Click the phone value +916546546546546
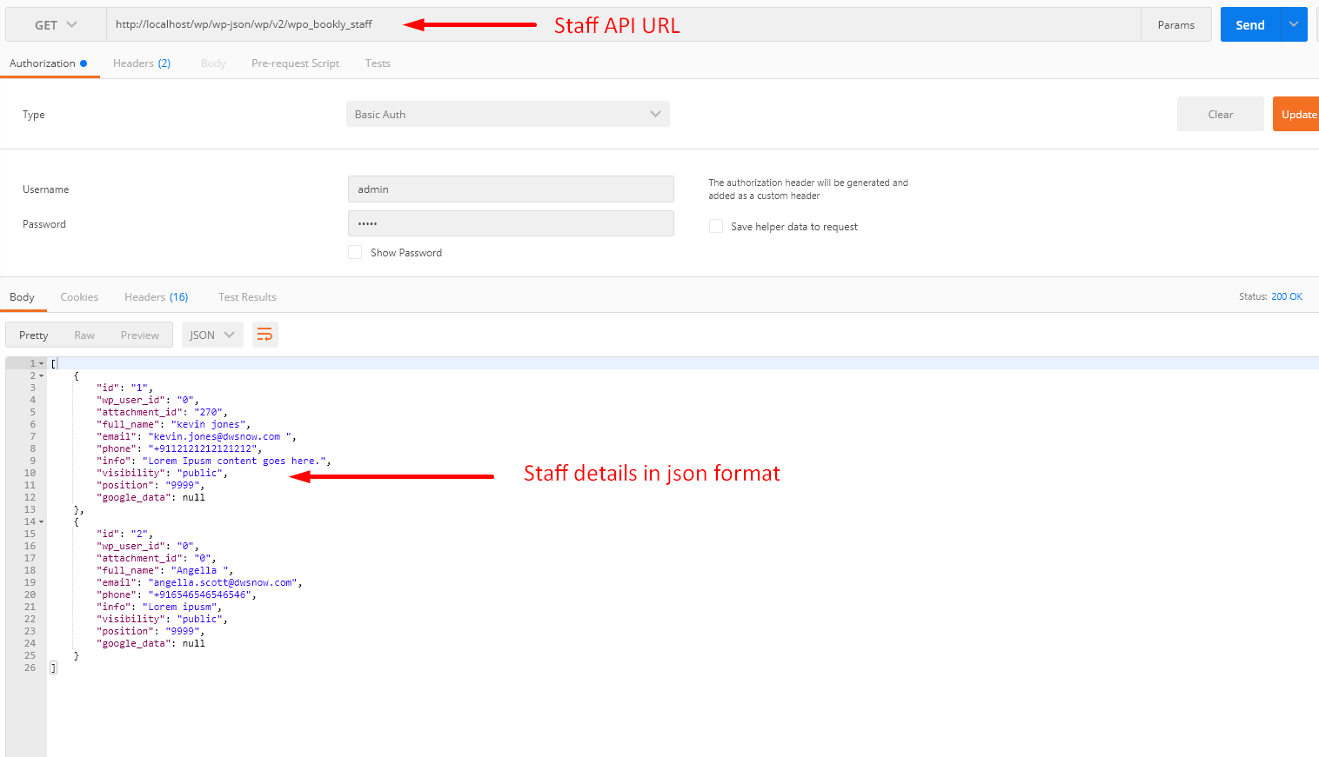 (x=202, y=594)
